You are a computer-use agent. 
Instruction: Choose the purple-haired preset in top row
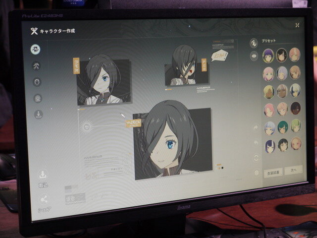268,54
